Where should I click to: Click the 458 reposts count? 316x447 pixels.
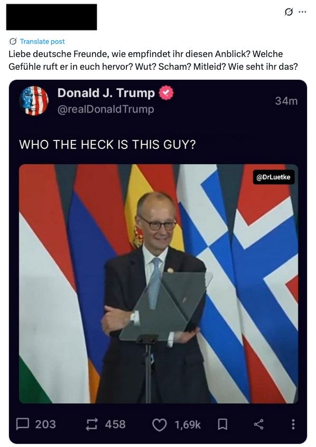115,424
